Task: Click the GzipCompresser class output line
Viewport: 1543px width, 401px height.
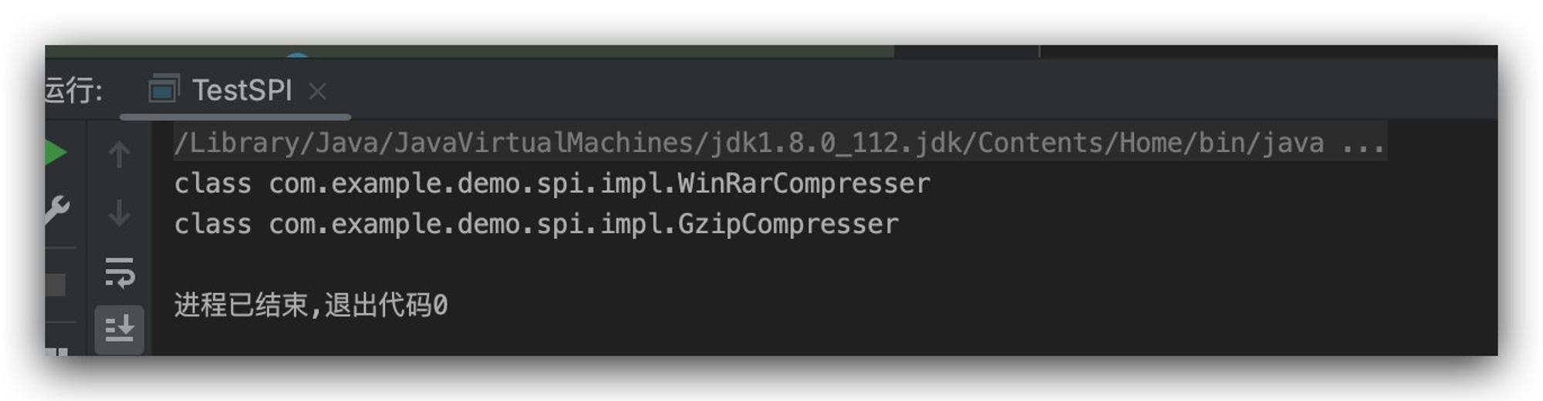Action: tap(536, 224)
